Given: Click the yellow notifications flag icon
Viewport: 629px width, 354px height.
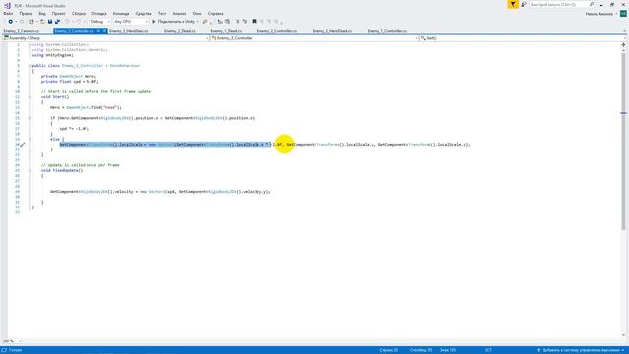Looking at the screenshot, I should coord(513,4).
